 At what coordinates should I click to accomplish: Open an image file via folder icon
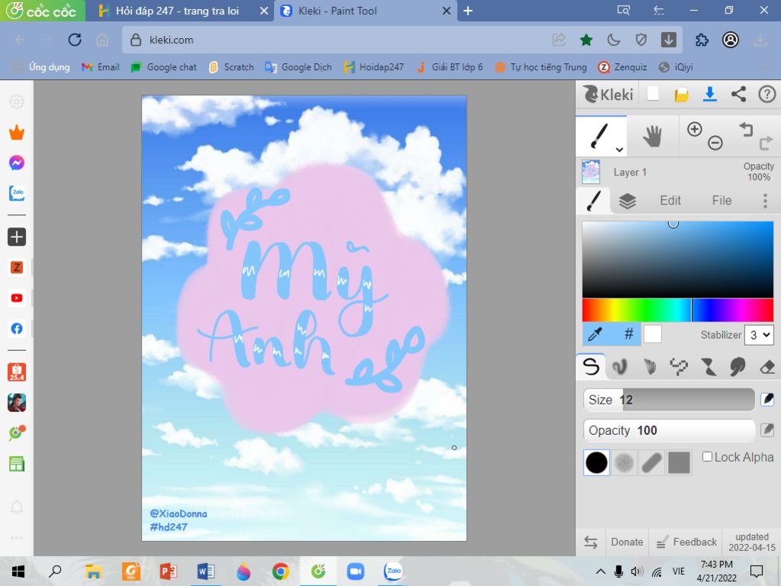pyautogui.click(x=681, y=94)
